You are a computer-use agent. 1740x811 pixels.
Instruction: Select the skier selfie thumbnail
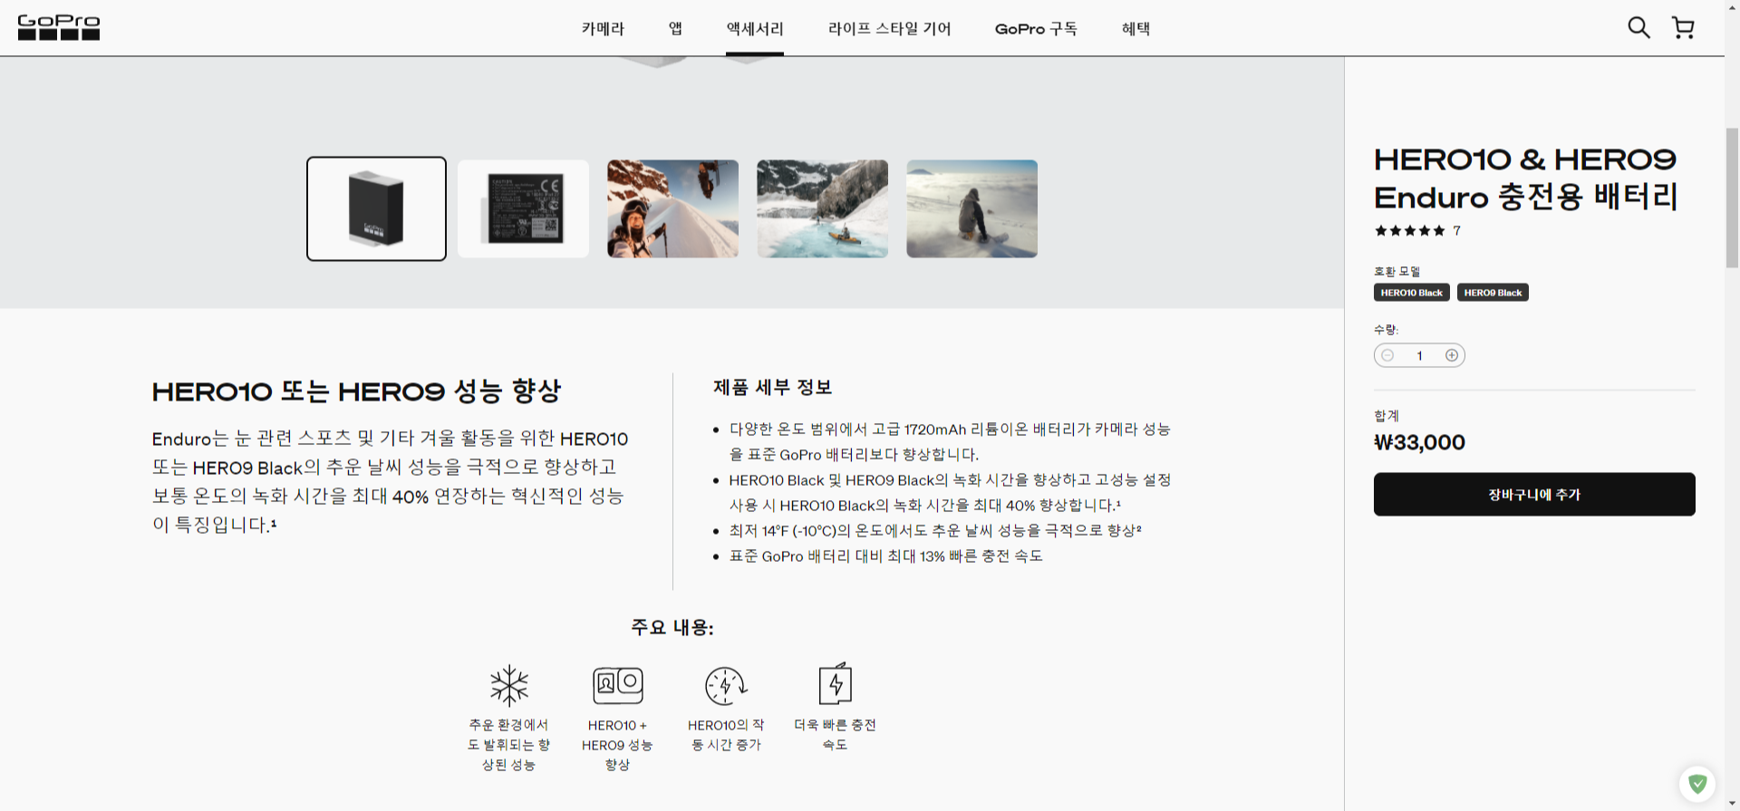[672, 208]
